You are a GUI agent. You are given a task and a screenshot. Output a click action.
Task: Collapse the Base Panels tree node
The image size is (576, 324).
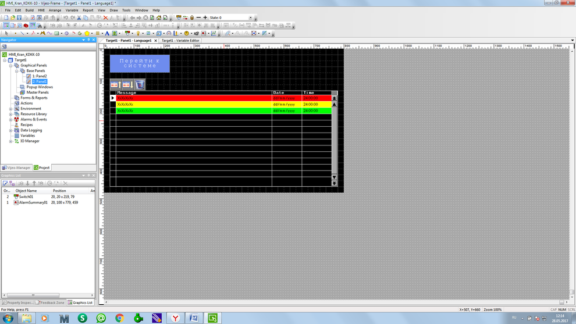click(16, 71)
